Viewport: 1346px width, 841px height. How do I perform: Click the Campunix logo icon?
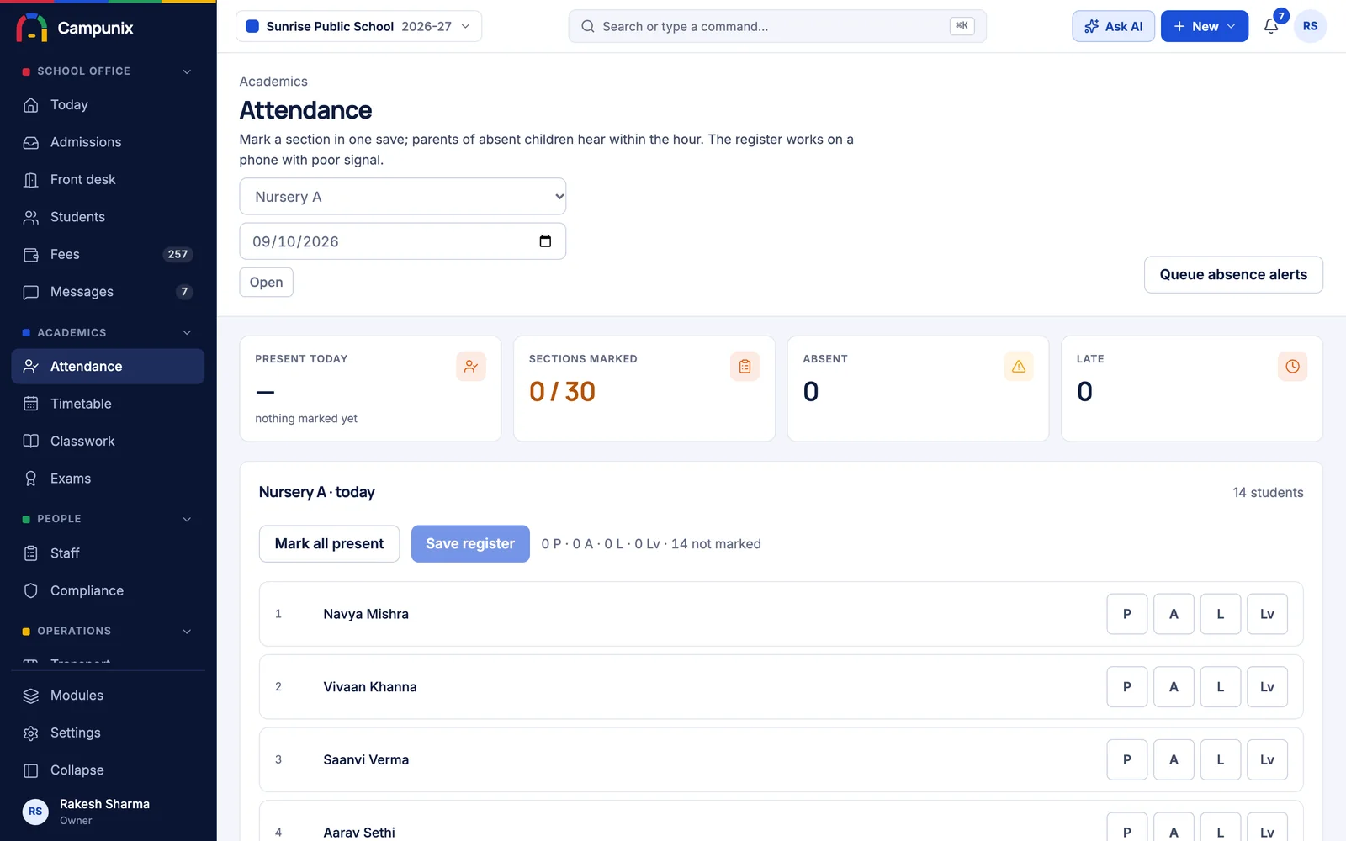[x=32, y=28]
